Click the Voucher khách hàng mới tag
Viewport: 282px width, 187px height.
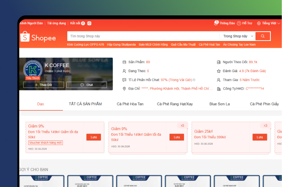[x=45, y=143]
